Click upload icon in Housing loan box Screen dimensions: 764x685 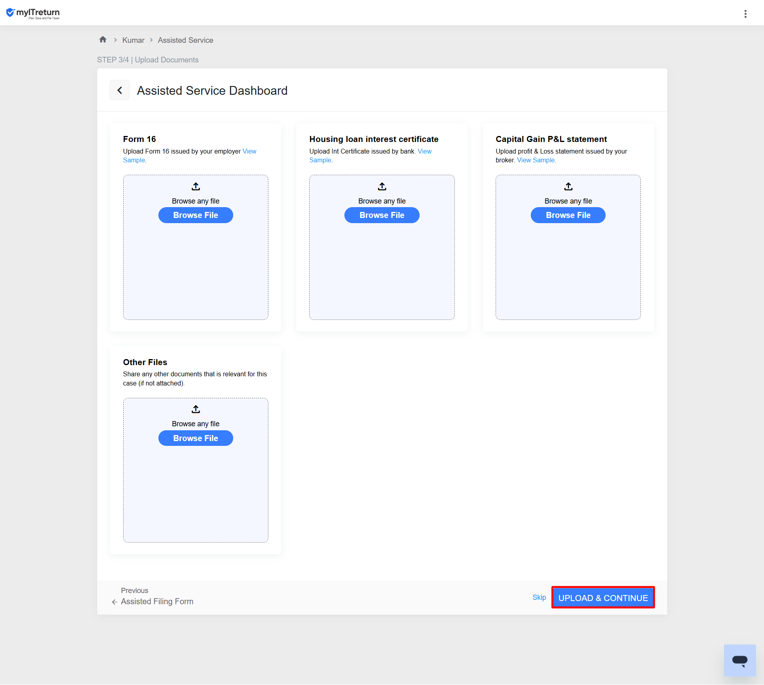(x=382, y=186)
